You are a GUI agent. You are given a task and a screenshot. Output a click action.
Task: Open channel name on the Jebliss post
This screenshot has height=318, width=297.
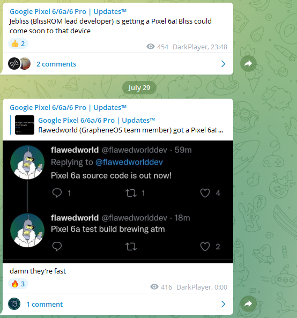coord(68,12)
